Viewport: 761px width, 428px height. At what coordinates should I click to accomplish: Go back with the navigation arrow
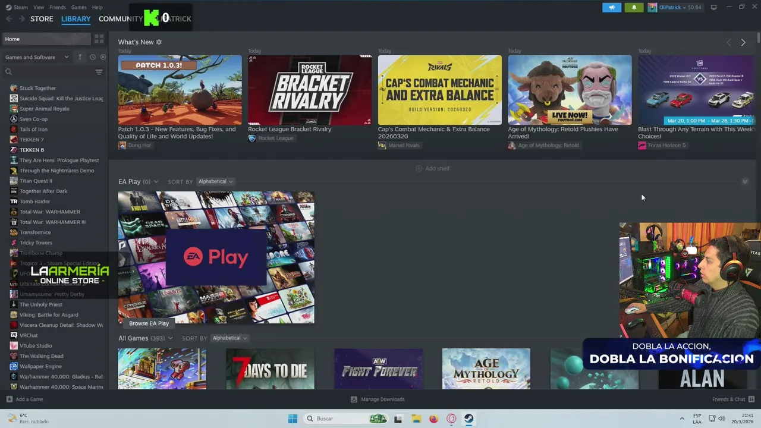[x=9, y=19]
